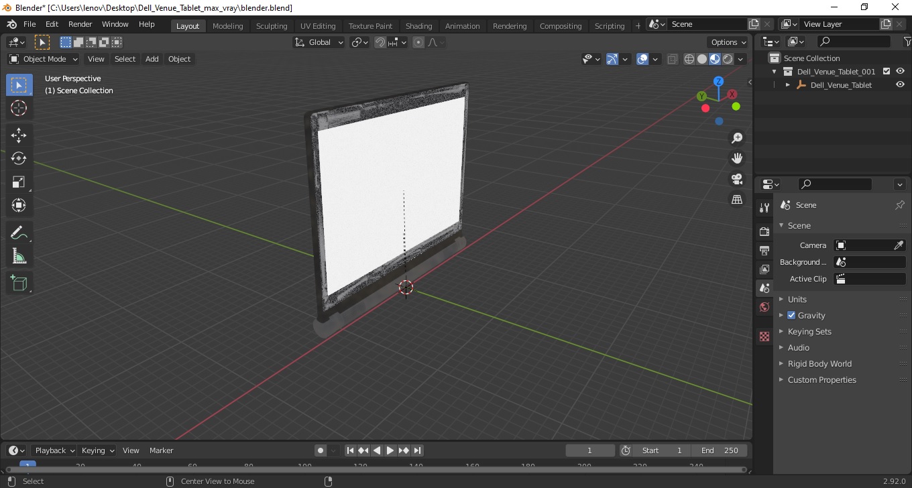The width and height of the screenshot is (912, 488).
Task: Open the Texture properties tab
Action: [764, 337]
